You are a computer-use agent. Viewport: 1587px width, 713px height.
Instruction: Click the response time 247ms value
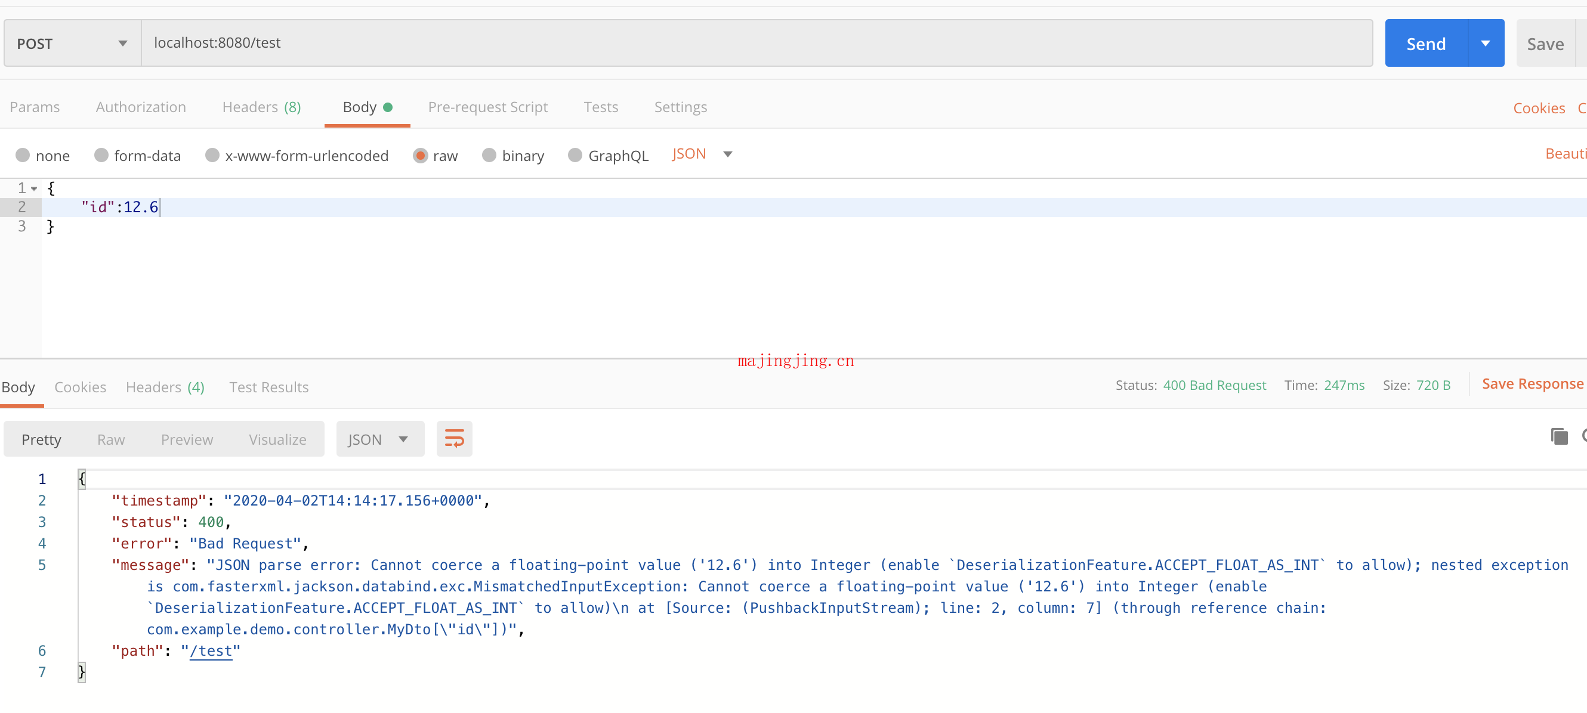[1344, 385]
